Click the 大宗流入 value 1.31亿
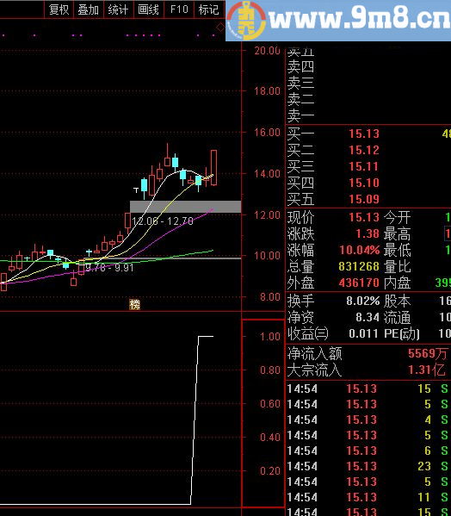The width and height of the screenshot is (451, 516). point(427,370)
